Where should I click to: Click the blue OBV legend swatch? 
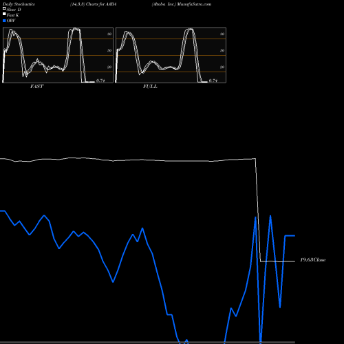(4, 21)
